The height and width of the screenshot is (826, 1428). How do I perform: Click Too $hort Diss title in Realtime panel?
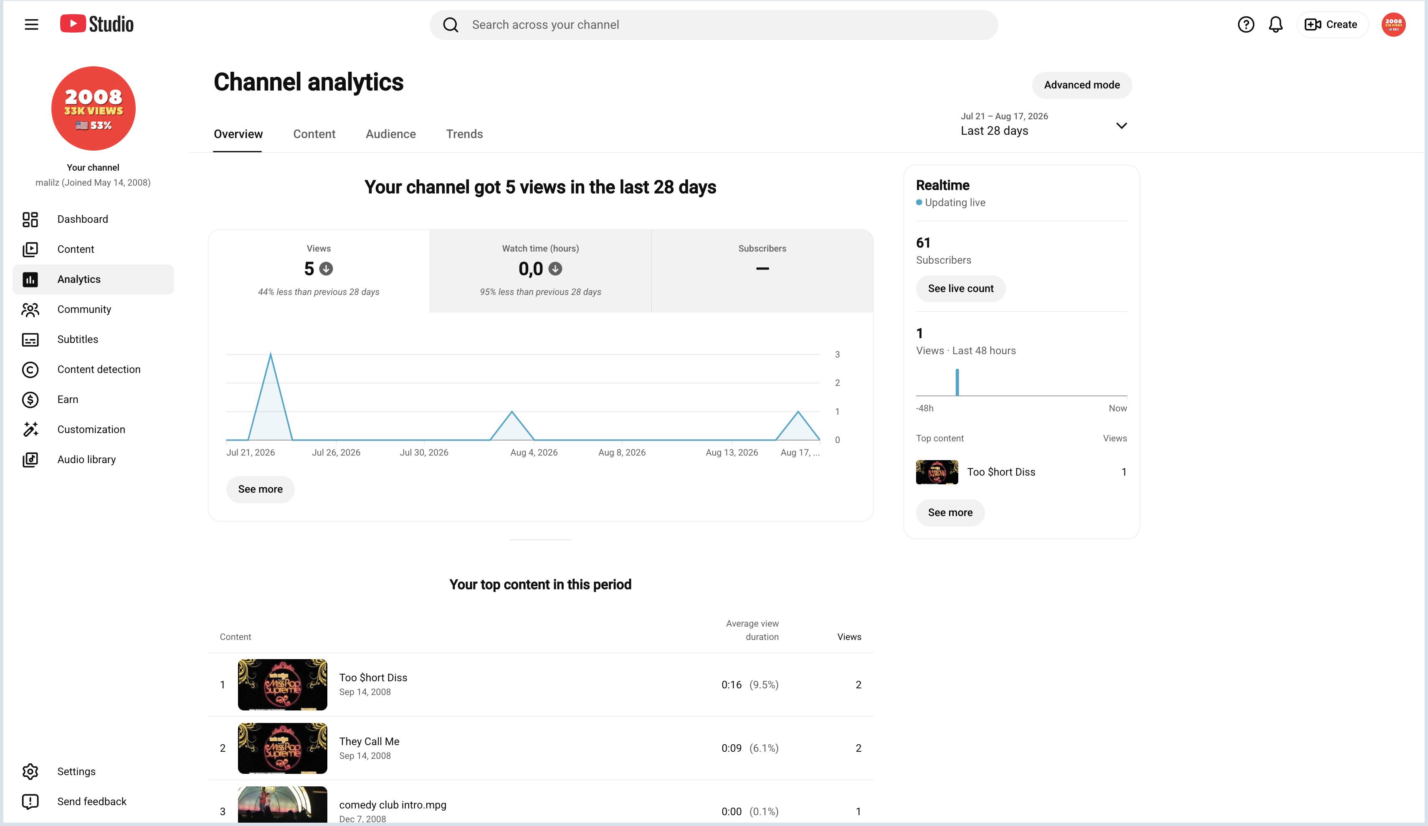pyautogui.click(x=1001, y=472)
